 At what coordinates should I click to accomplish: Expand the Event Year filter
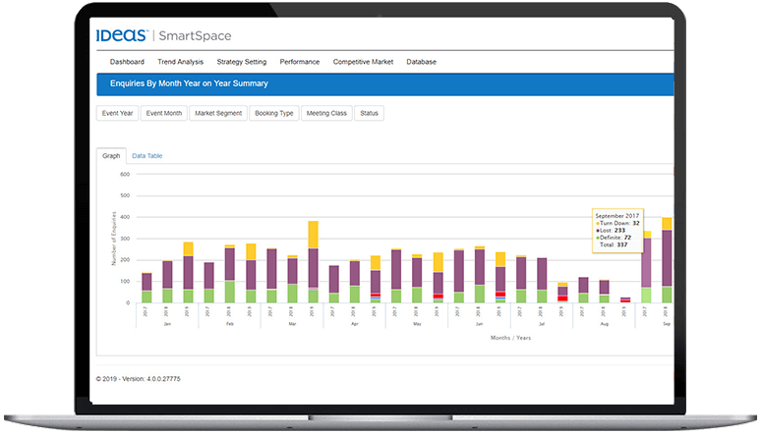point(117,113)
